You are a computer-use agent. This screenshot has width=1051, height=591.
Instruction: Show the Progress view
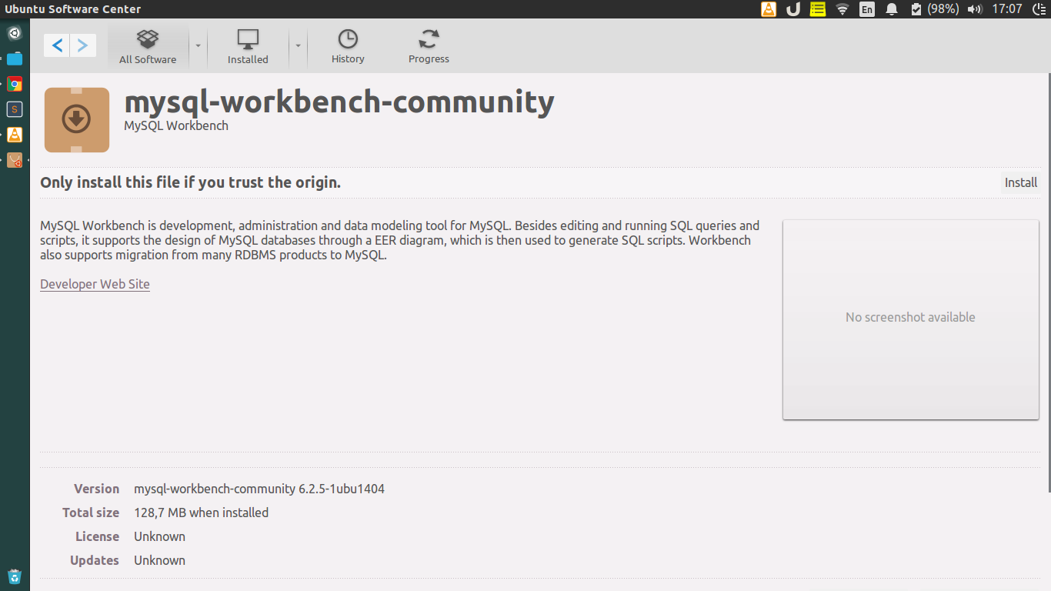tap(429, 47)
